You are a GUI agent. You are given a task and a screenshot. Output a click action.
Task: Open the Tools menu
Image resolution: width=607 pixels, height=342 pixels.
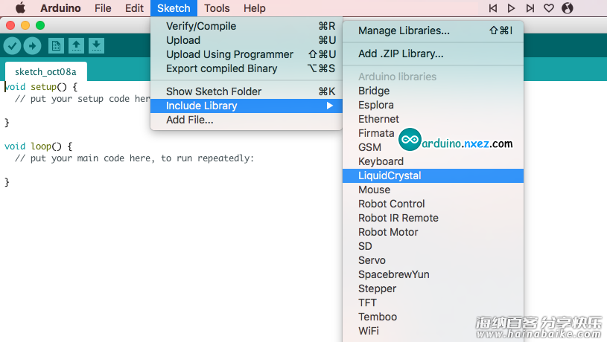pos(217,8)
